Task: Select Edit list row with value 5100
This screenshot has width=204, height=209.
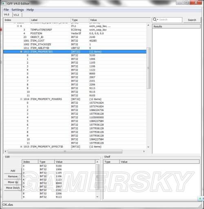Action: click(58, 166)
